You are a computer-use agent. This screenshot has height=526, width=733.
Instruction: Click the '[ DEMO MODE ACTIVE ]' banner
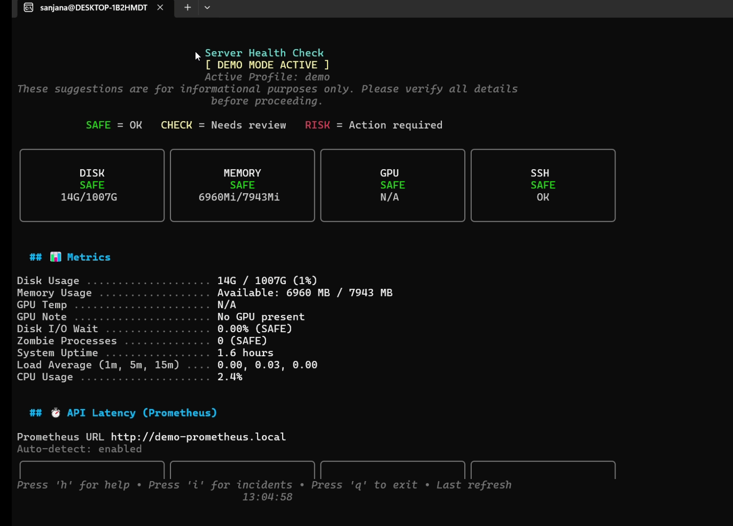[x=267, y=65]
